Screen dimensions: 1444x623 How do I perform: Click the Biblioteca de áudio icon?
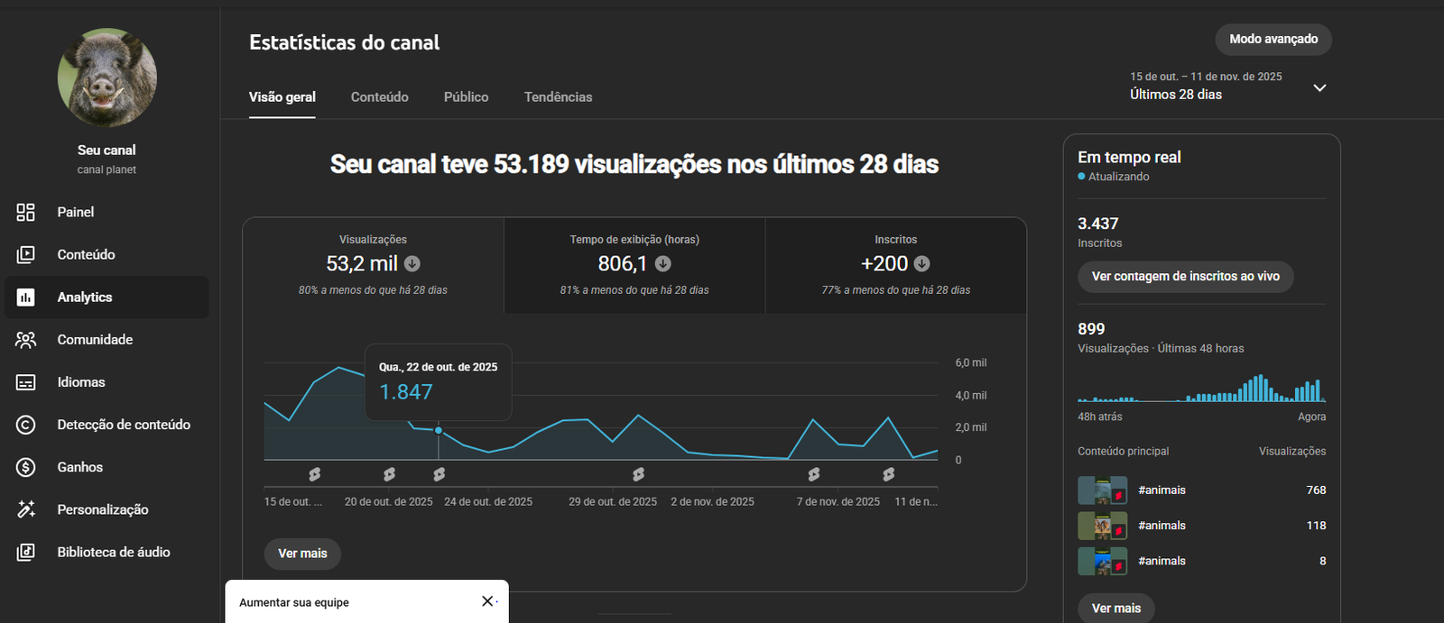click(25, 552)
